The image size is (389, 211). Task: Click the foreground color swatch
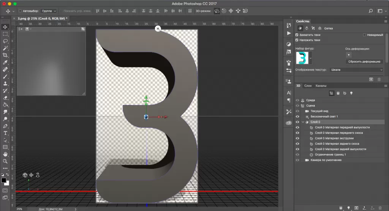[x=4, y=180]
